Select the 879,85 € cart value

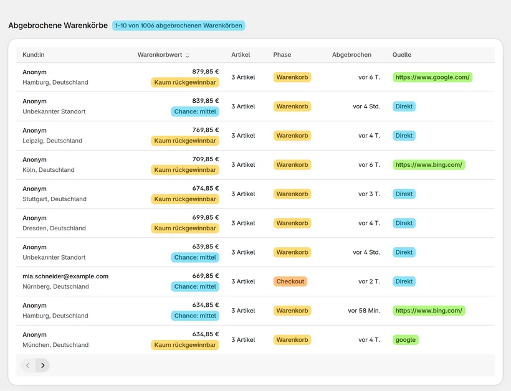coord(205,72)
